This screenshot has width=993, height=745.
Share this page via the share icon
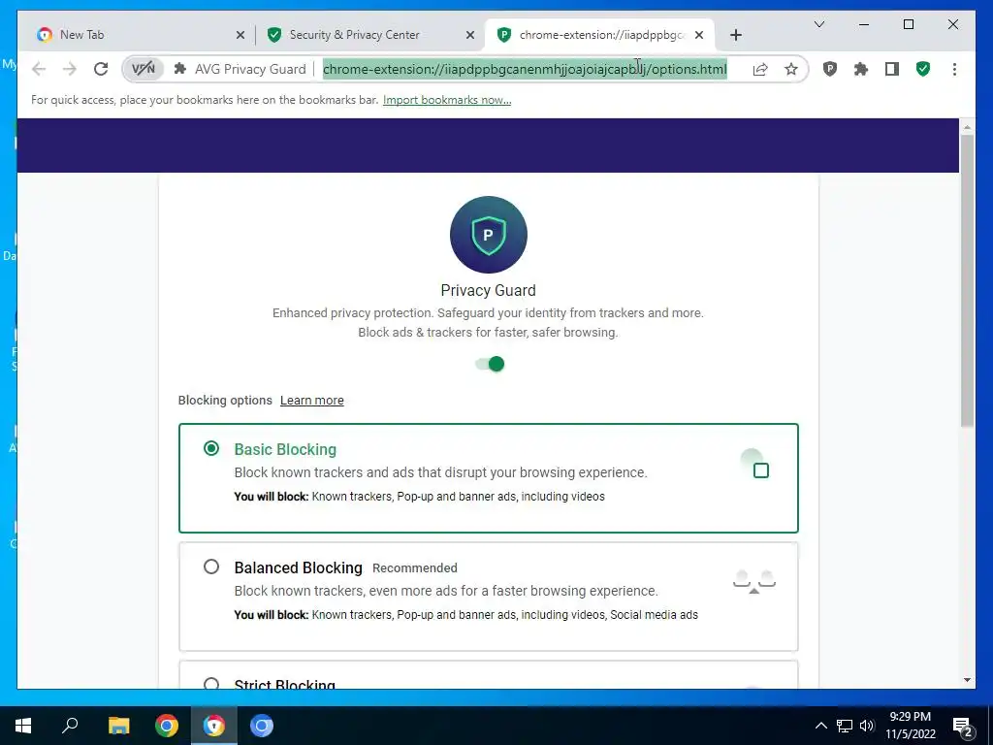(760, 69)
